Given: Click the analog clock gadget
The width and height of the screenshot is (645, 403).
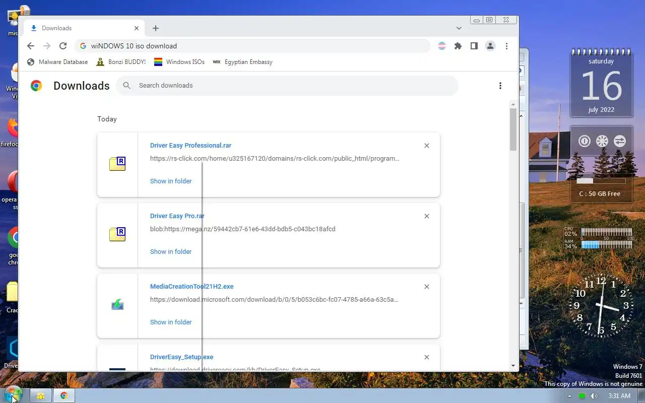Looking at the screenshot, I should (x=601, y=305).
